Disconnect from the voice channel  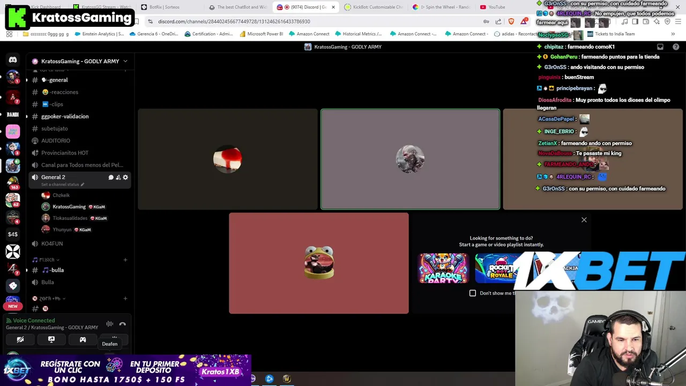[123, 324]
